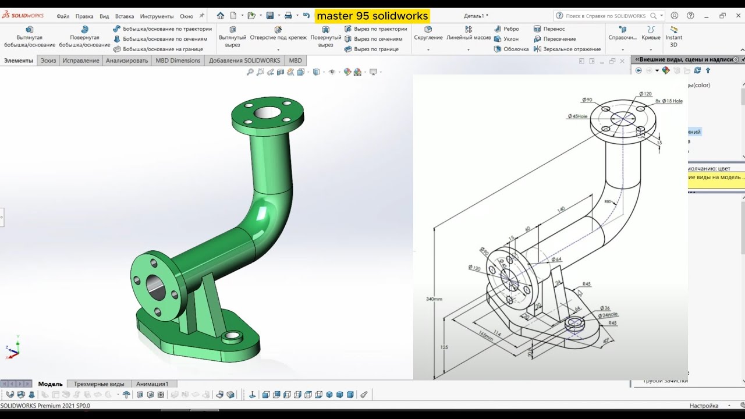Click Вырез по сечениям
Image resolution: width=745 pixels, height=419 pixels.
click(x=373, y=39)
